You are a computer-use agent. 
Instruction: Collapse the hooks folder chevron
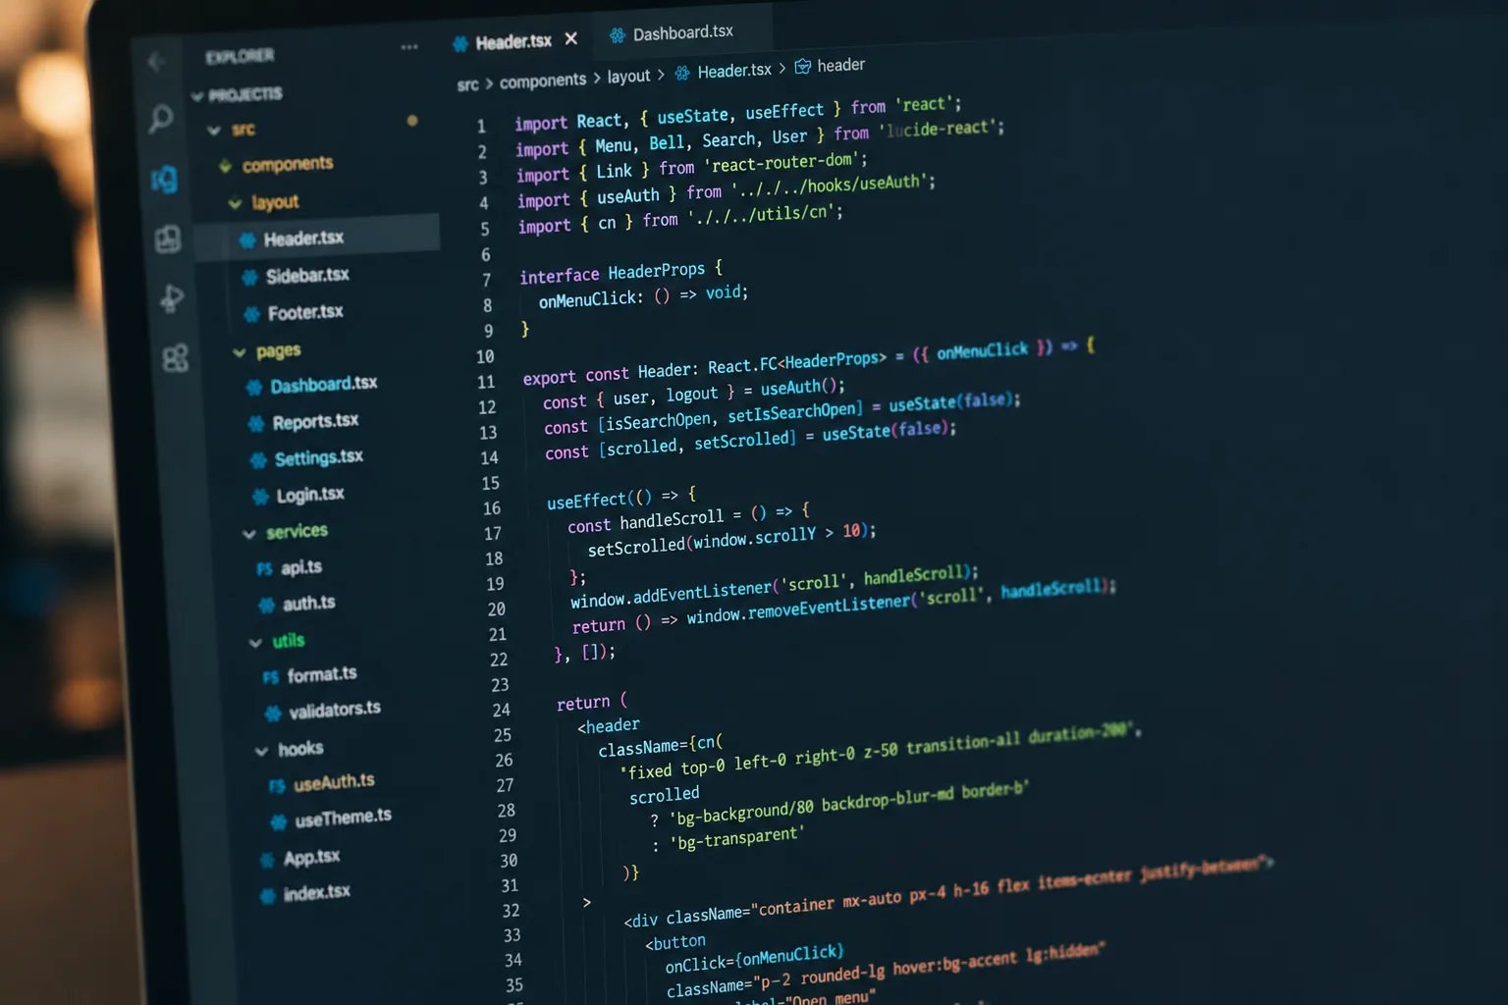point(261,752)
